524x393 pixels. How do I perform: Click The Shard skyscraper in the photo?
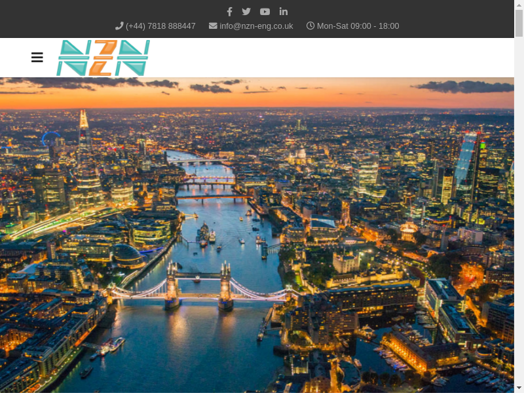[x=84, y=131]
